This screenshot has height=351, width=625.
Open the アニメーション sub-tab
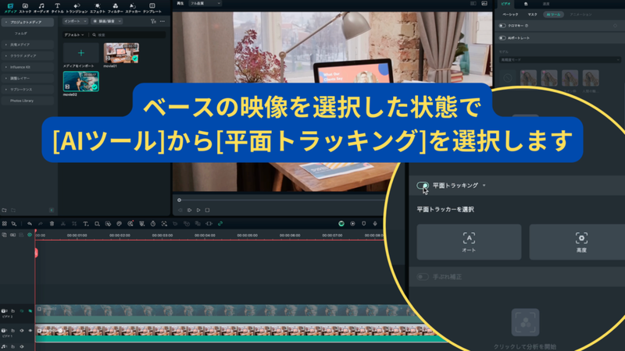coord(580,14)
